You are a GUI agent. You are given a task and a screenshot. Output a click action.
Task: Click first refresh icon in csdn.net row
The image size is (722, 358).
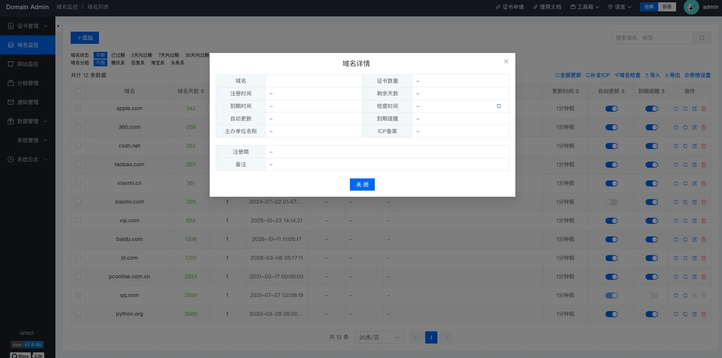[676, 146]
